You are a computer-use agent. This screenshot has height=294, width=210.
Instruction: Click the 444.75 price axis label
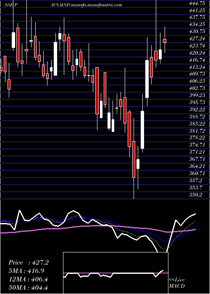click(x=197, y=3)
